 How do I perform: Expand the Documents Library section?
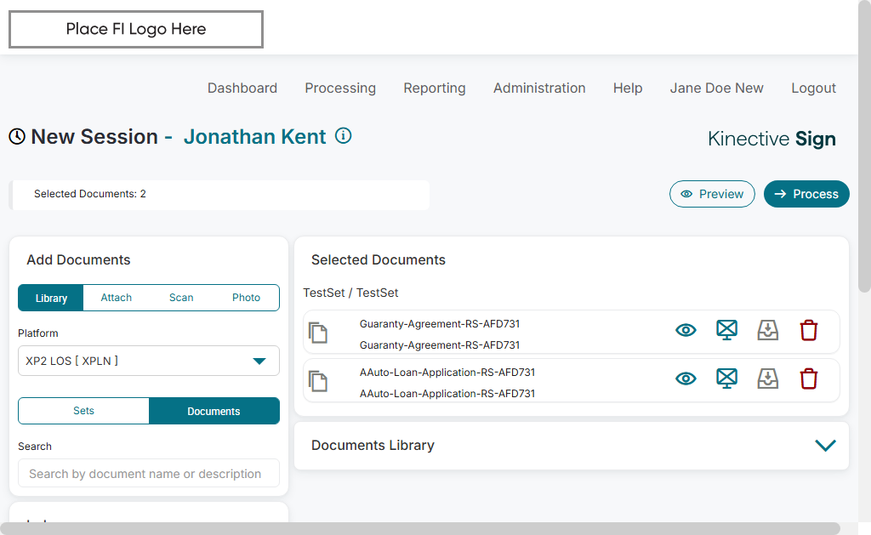pyautogui.click(x=825, y=446)
